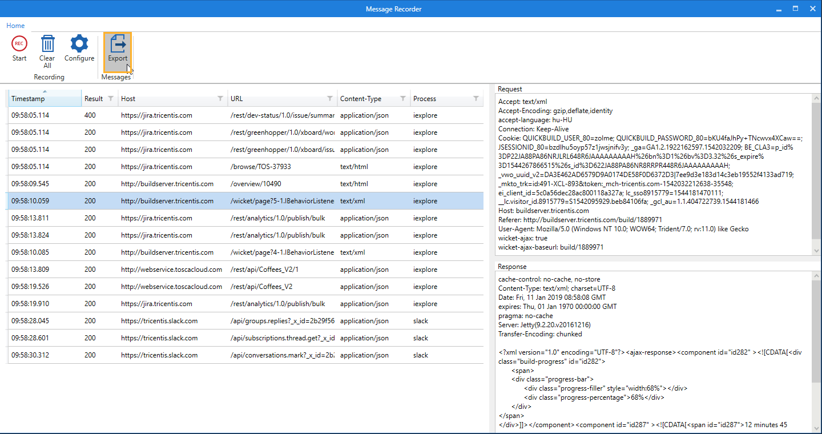Viewport: 822px width, 434px height.
Task: Start recording with the REC icon
Action: tap(19, 43)
